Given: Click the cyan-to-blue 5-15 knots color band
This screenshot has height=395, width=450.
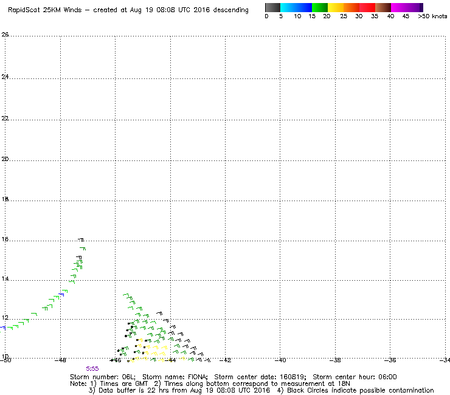Looking at the screenshot, I should 296,7.
